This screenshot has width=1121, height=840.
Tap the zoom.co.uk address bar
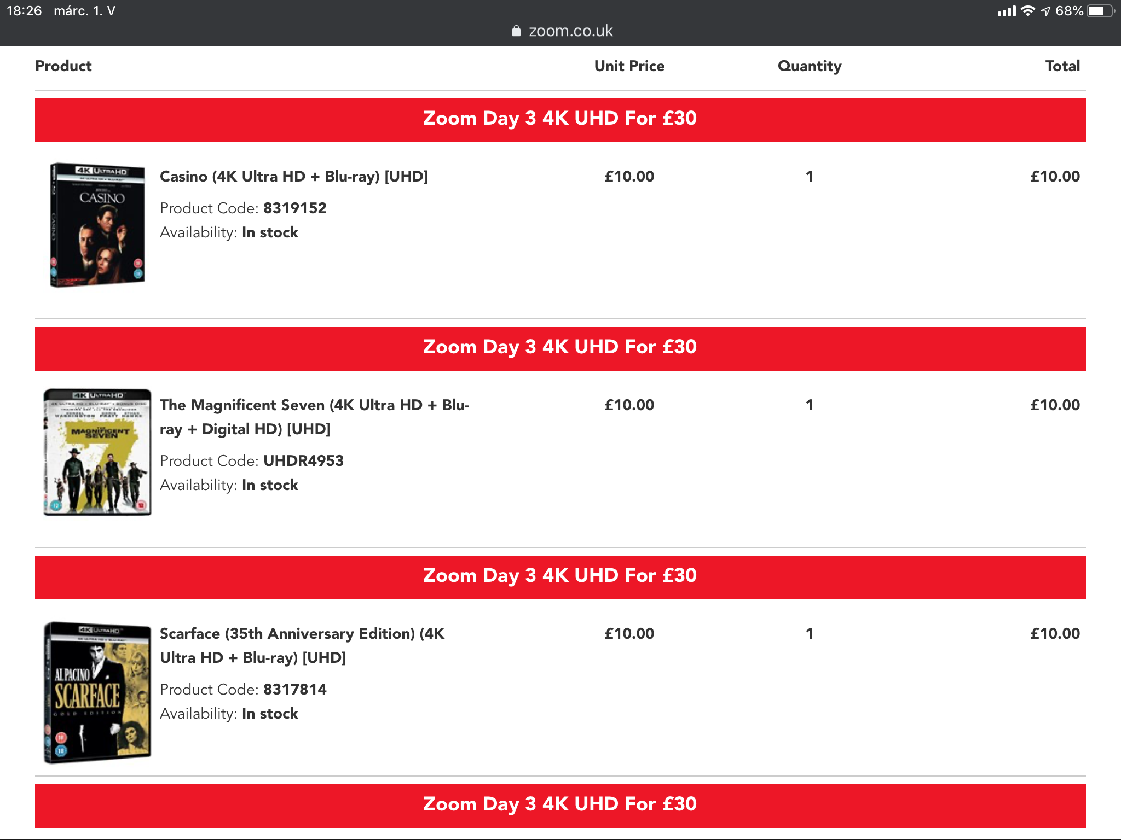click(x=562, y=31)
